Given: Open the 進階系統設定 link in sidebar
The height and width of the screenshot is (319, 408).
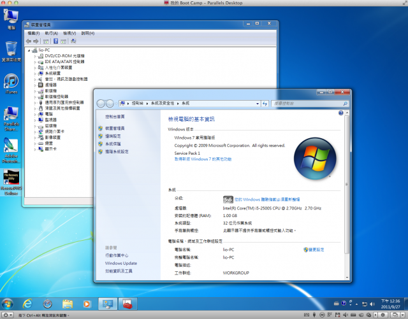Looking at the screenshot, I should (x=117, y=152).
